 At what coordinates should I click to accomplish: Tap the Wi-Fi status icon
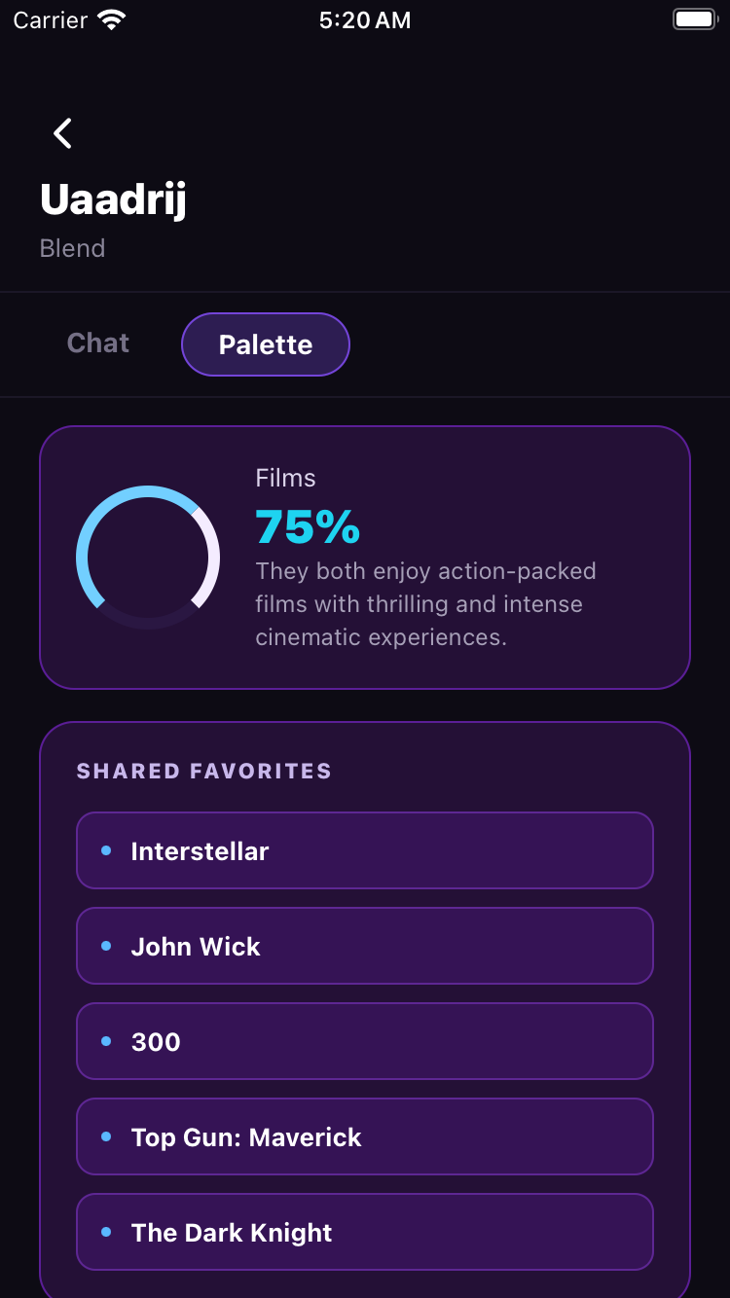112,20
